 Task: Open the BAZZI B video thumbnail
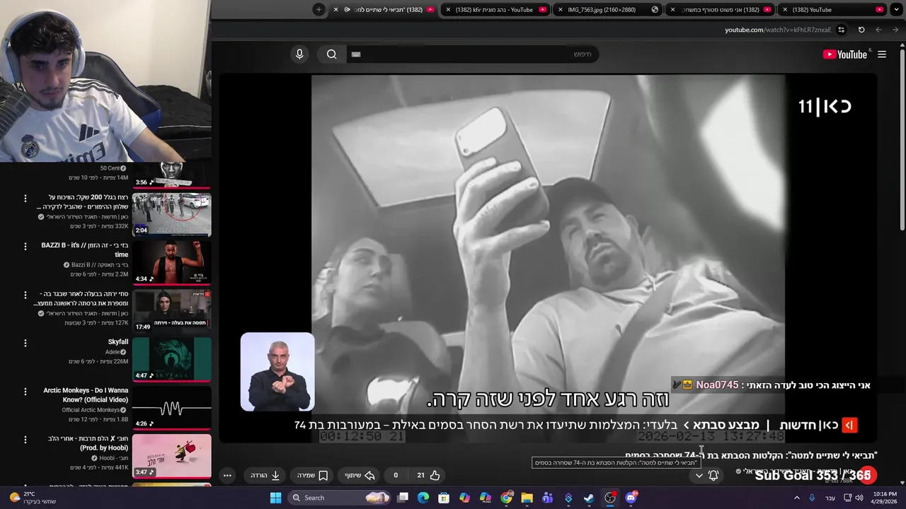pyautogui.click(x=172, y=262)
